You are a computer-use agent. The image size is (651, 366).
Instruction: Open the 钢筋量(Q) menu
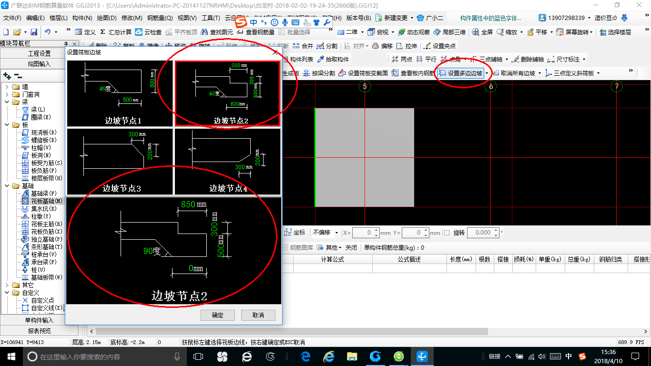click(x=160, y=18)
